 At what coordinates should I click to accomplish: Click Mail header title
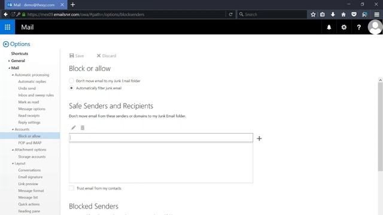(x=28, y=27)
